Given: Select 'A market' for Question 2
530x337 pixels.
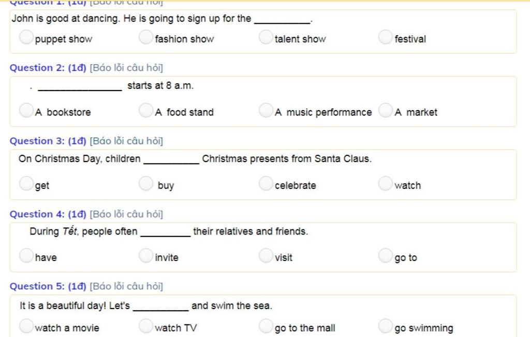Looking at the screenshot, I should tap(385, 110).
